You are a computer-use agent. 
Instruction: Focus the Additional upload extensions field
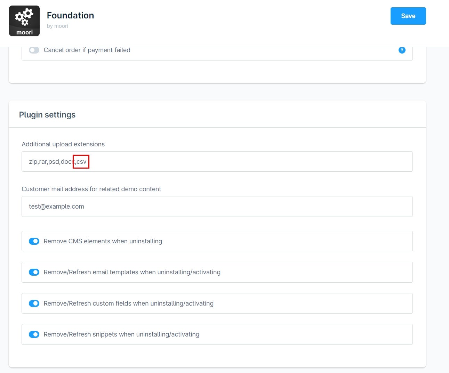pyautogui.click(x=217, y=162)
